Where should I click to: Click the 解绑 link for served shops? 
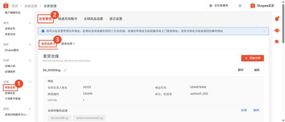[x=256, y=110]
